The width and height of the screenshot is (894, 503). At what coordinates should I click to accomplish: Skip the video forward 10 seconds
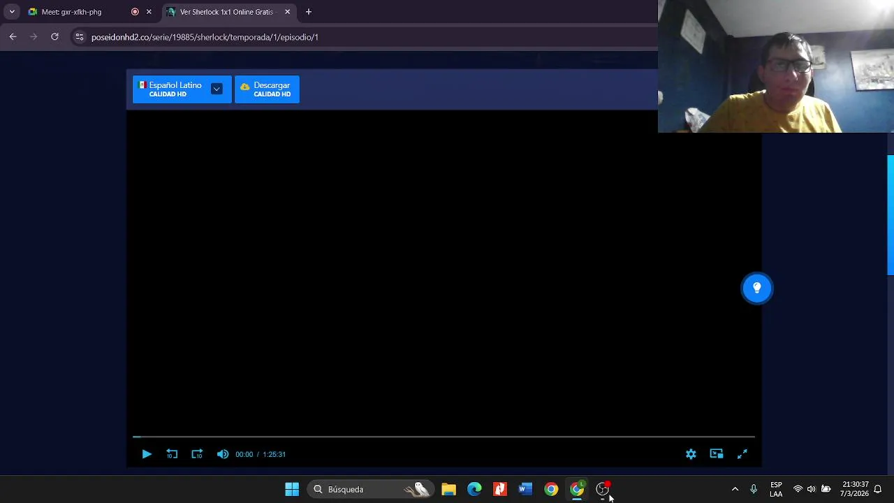197,454
